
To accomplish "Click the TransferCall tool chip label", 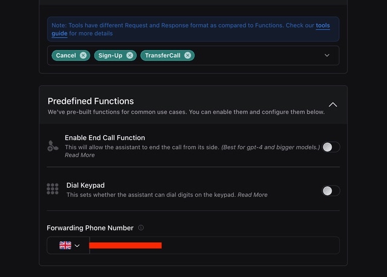I will point(163,56).
